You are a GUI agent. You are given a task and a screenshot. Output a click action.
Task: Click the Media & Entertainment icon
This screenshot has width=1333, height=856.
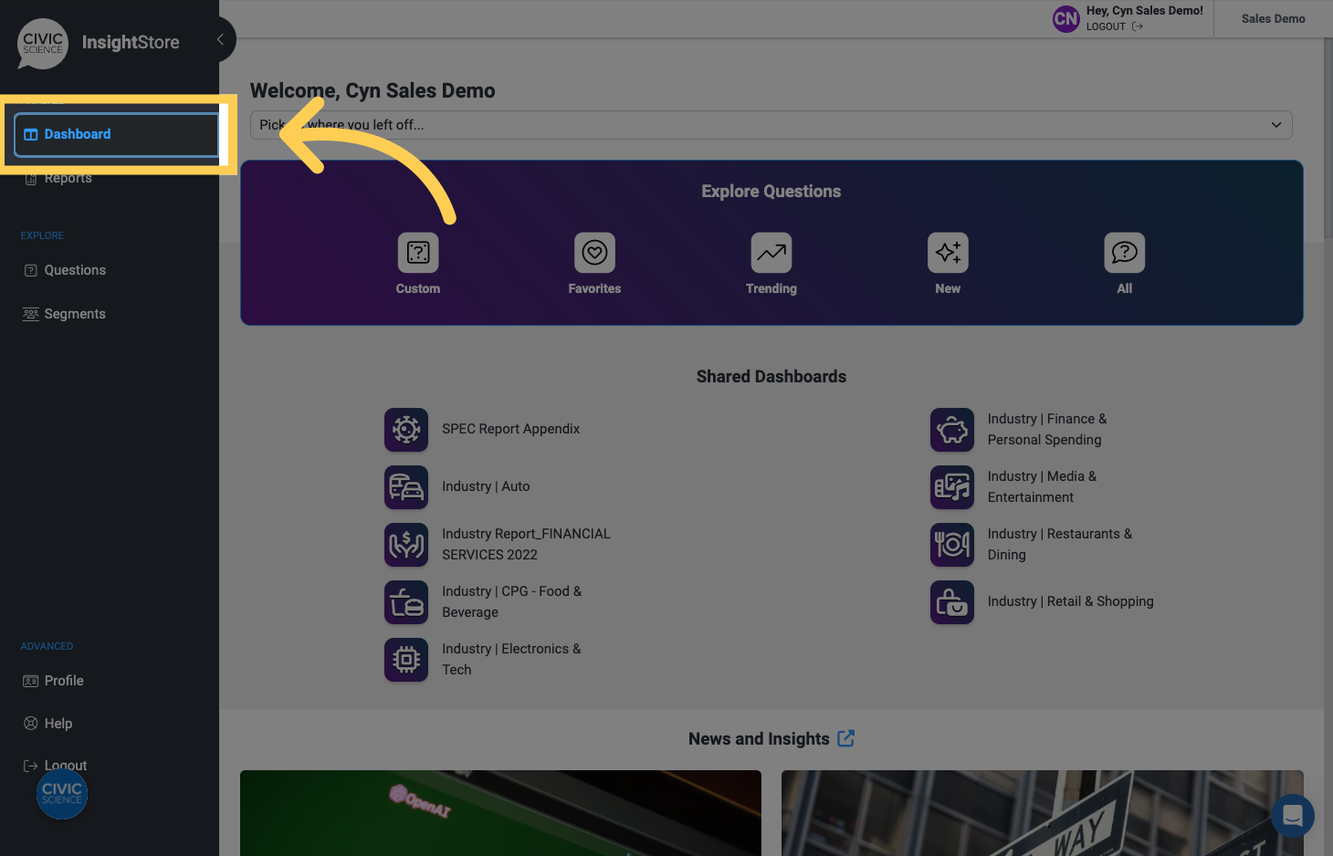[x=952, y=487]
